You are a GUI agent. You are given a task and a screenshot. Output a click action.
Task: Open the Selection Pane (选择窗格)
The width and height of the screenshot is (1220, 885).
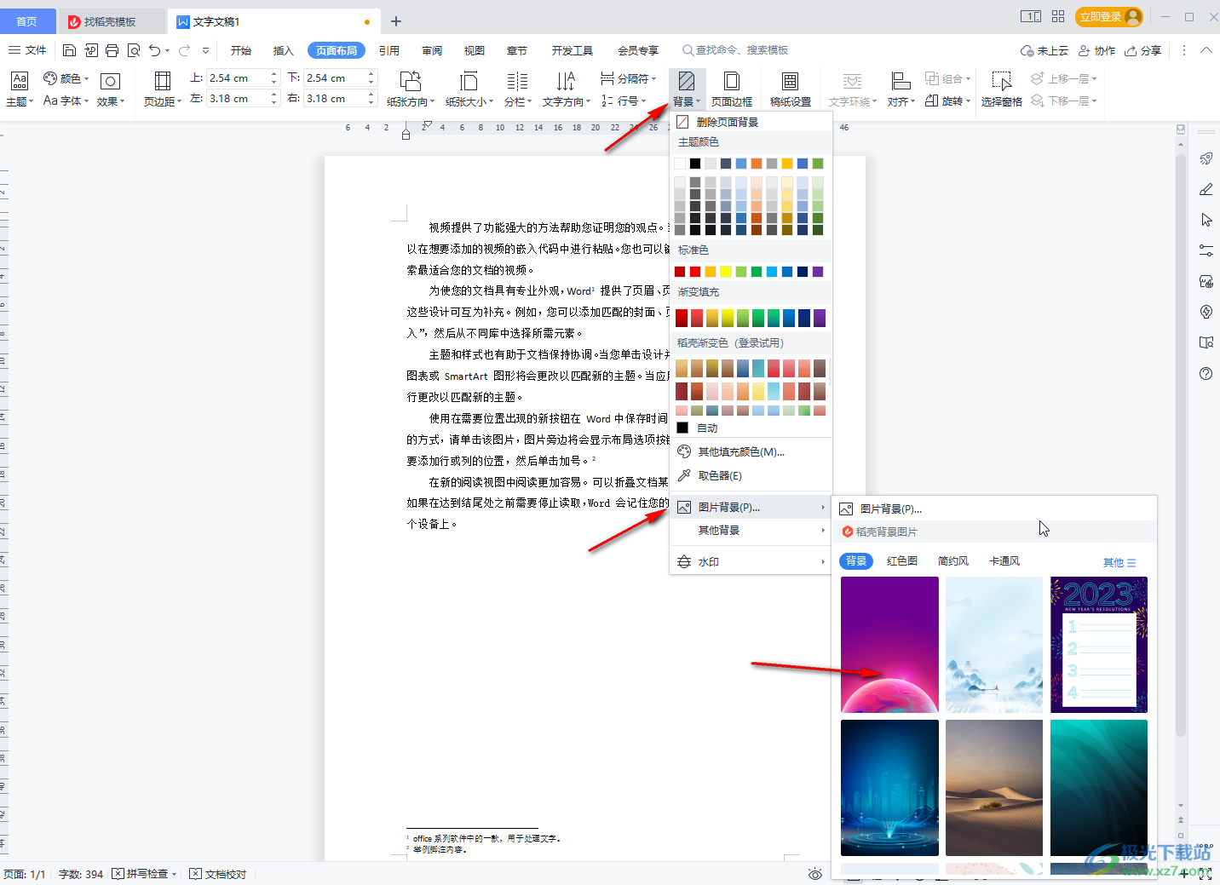click(x=1001, y=89)
